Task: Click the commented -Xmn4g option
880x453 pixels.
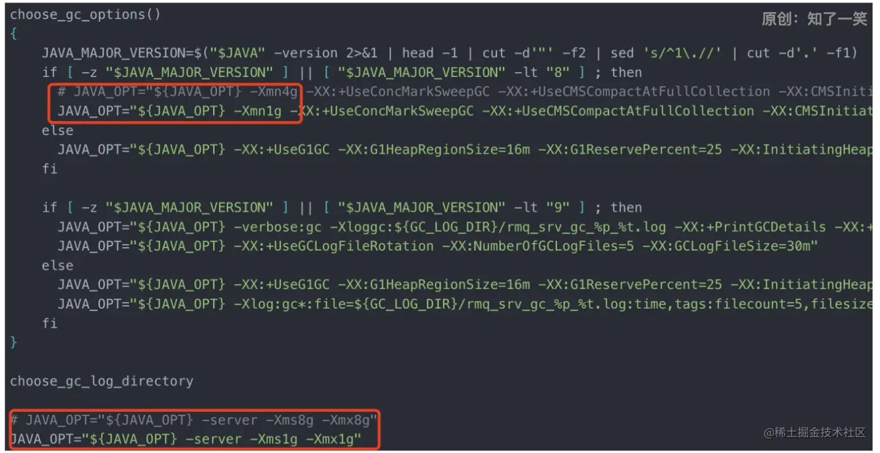Action: pos(273,92)
